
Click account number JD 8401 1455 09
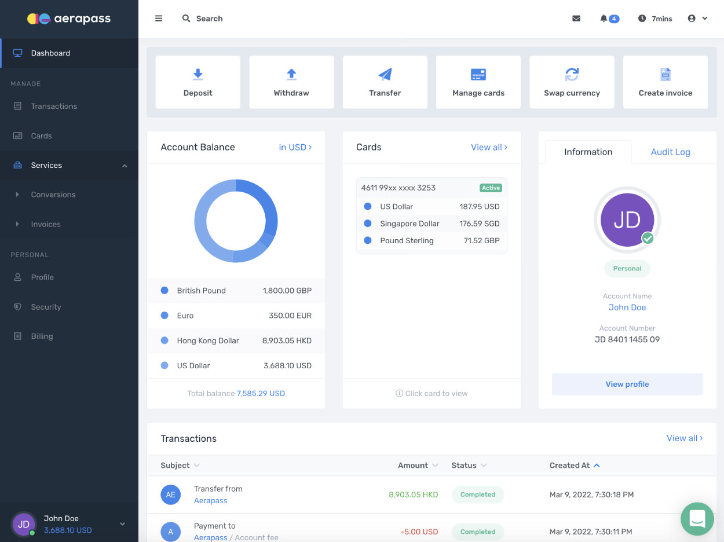pyautogui.click(x=627, y=339)
